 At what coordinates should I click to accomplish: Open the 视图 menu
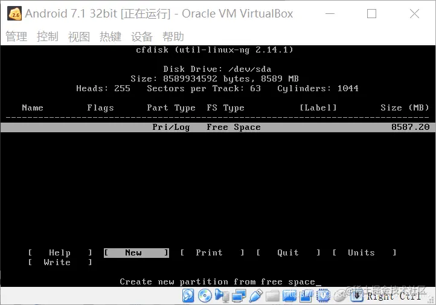(79, 37)
